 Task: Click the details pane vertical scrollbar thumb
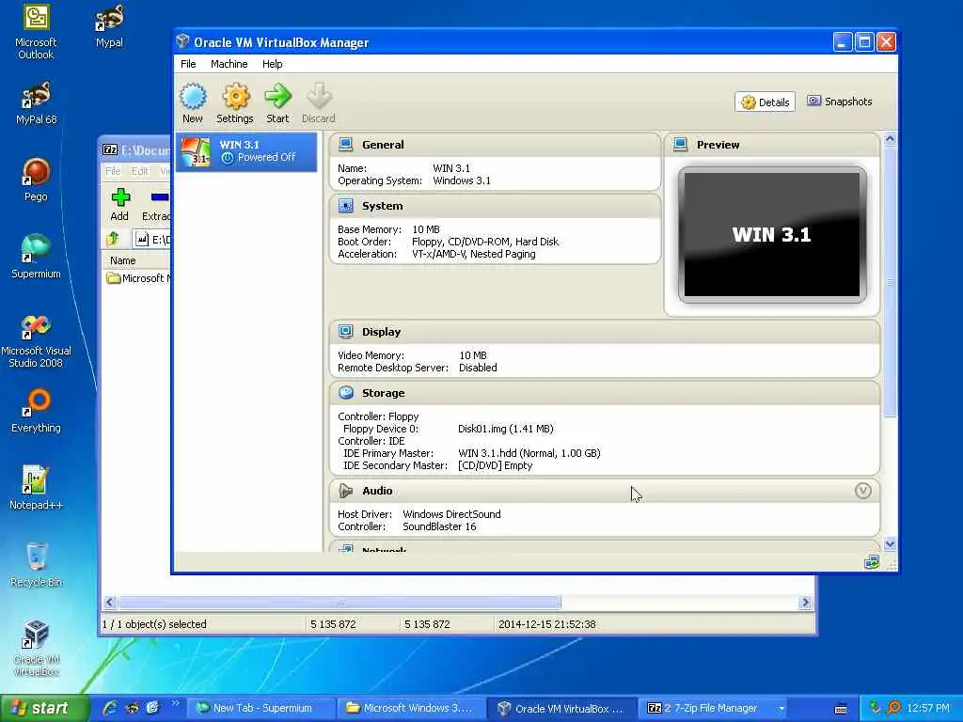click(x=890, y=282)
